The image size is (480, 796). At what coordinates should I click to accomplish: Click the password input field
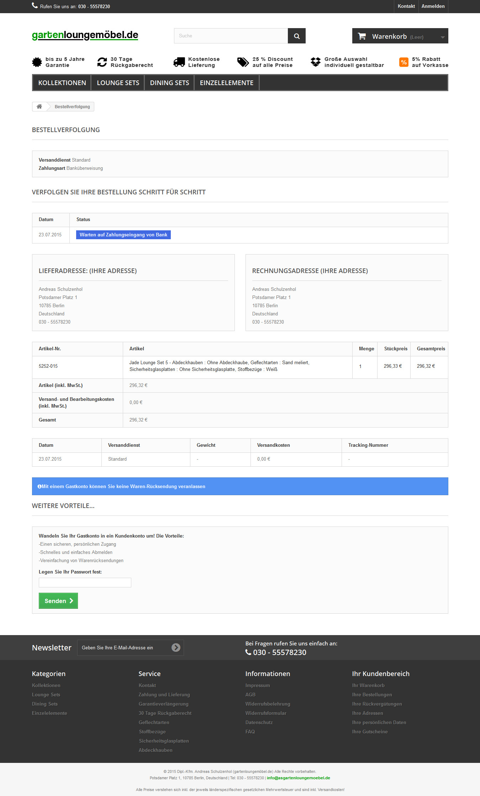[x=85, y=582]
